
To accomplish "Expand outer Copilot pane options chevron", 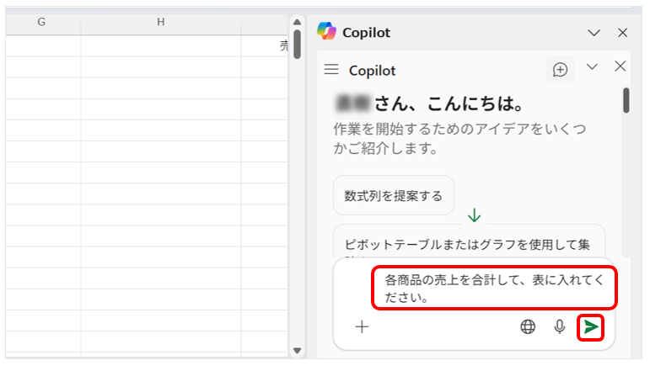I will [594, 33].
